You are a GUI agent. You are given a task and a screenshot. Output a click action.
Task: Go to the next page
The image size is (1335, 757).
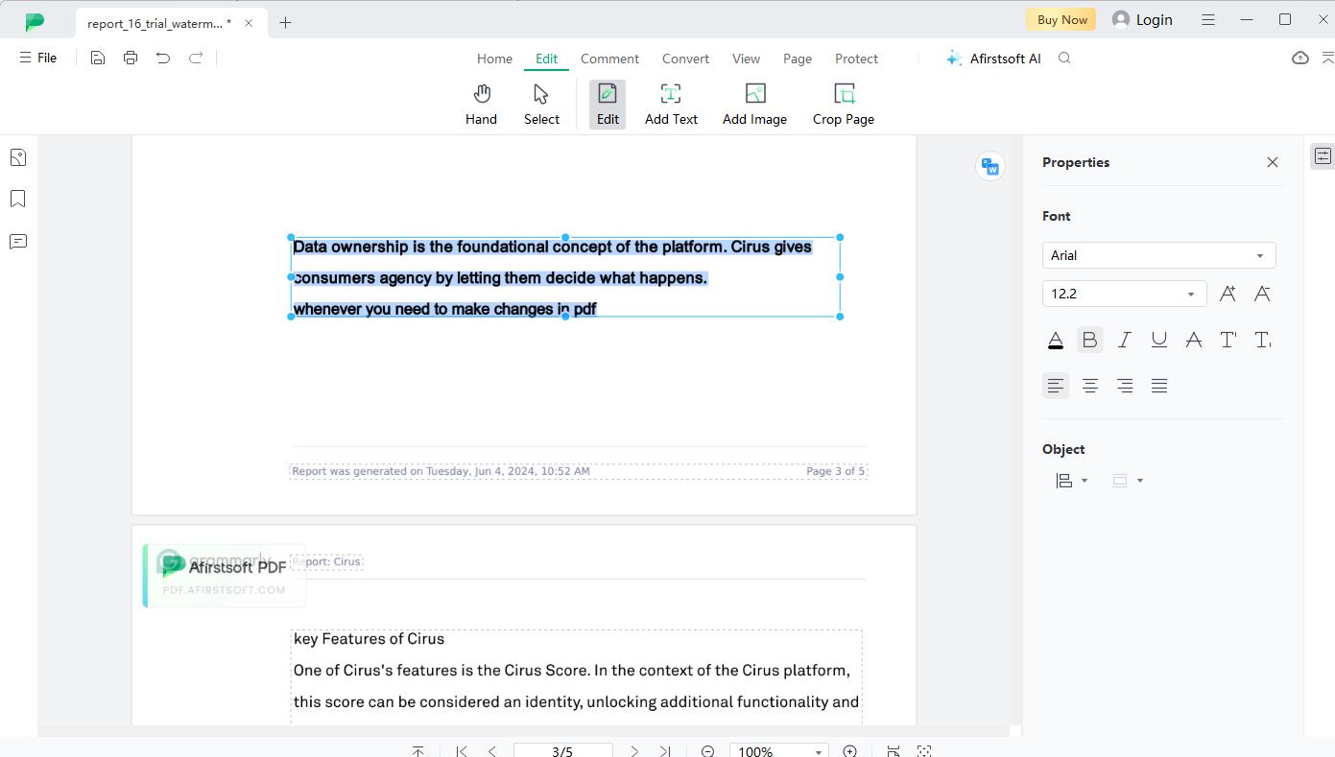pyautogui.click(x=634, y=751)
